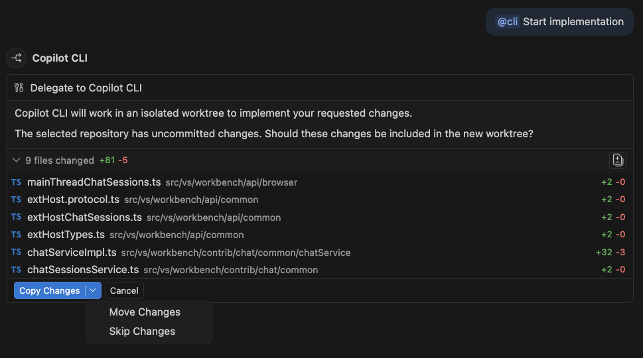The height and width of the screenshot is (358, 643).
Task: Select the extHostTypes.ts file row
Action: tap(66, 235)
